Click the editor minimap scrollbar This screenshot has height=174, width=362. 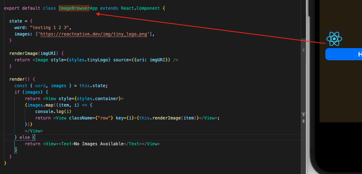coord(303,87)
